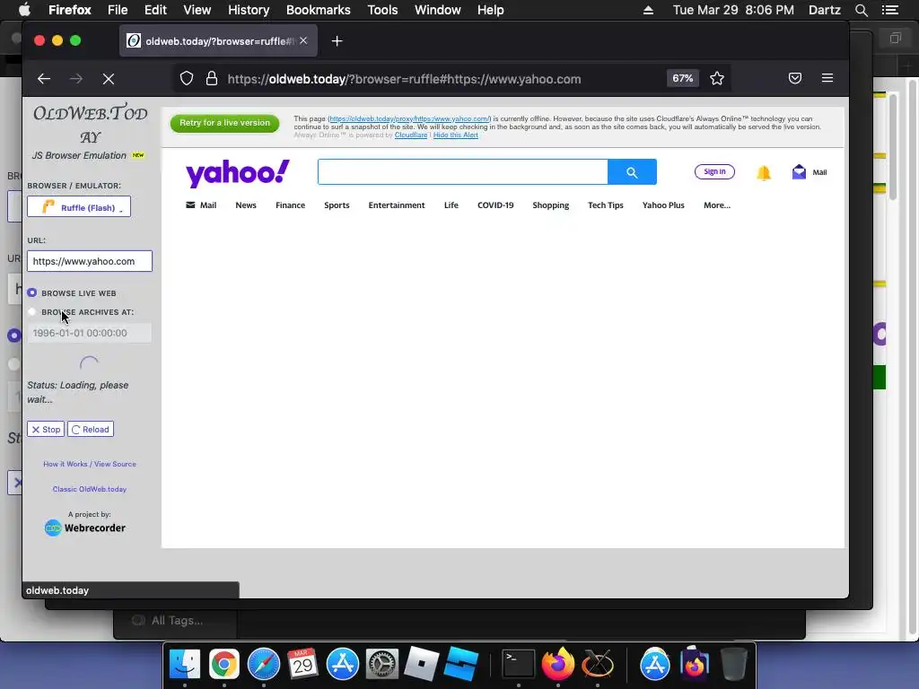Go to Yahoo Entertainment section

[x=396, y=205]
